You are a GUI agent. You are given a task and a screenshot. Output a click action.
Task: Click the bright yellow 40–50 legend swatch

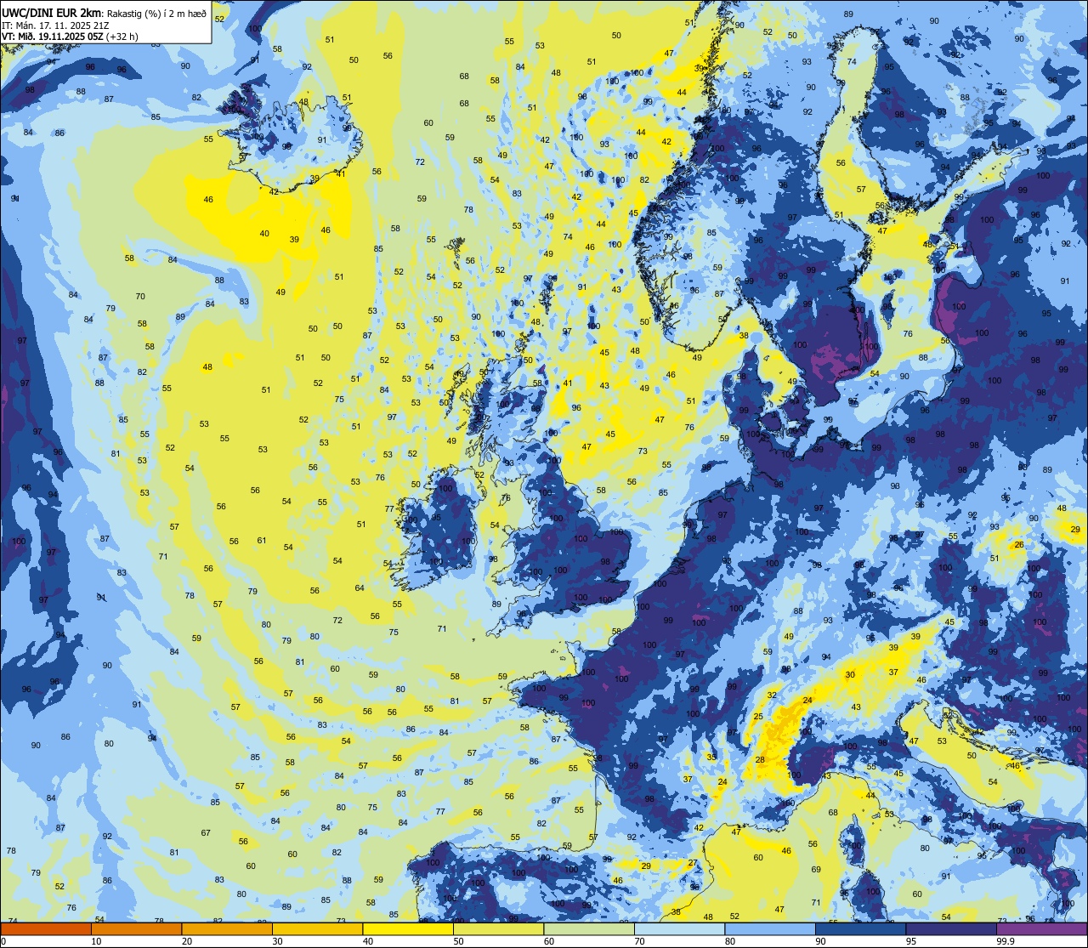click(x=408, y=929)
